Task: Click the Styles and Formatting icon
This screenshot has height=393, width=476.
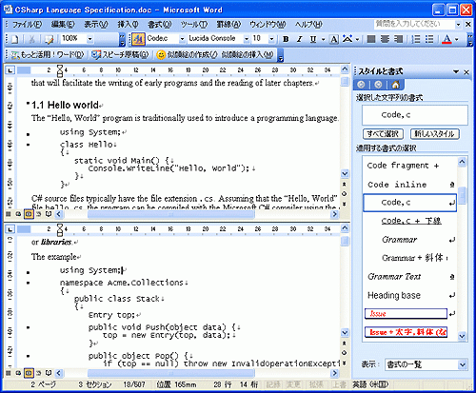Action: point(138,39)
